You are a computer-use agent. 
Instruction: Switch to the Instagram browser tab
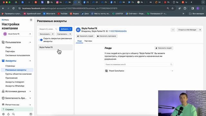pos(59,2)
